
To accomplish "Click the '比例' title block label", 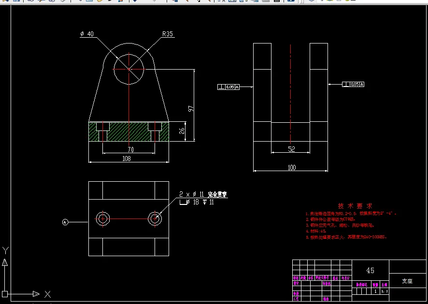I will (385, 285).
